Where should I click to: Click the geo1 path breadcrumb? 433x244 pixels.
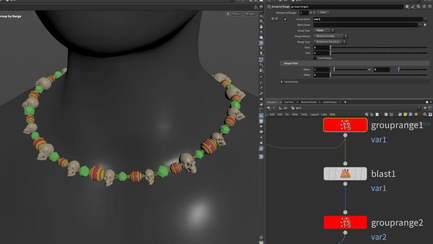pyautogui.click(x=296, y=108)
